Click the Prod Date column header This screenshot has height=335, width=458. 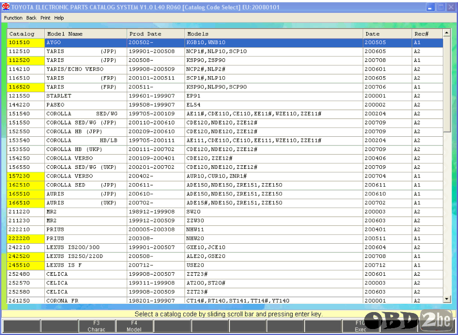tap(156, 33)
